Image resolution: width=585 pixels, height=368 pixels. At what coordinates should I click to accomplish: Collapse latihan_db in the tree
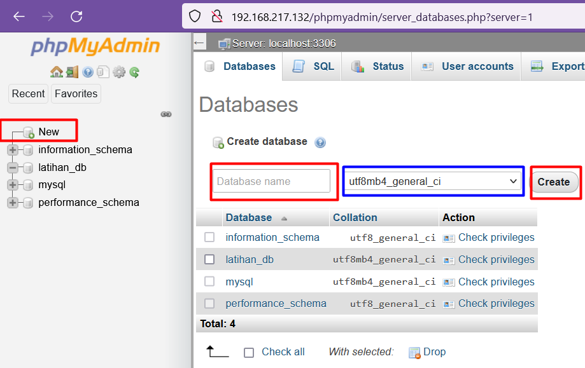(x=13, y=168)
